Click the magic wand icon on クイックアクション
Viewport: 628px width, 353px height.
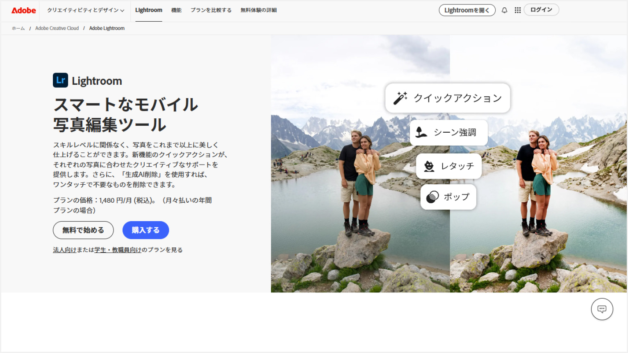tap(400, 98)
